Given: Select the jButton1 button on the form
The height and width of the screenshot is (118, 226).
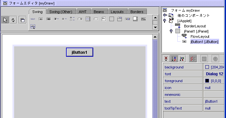Looking at the screenshot, I should coord(79,52).
